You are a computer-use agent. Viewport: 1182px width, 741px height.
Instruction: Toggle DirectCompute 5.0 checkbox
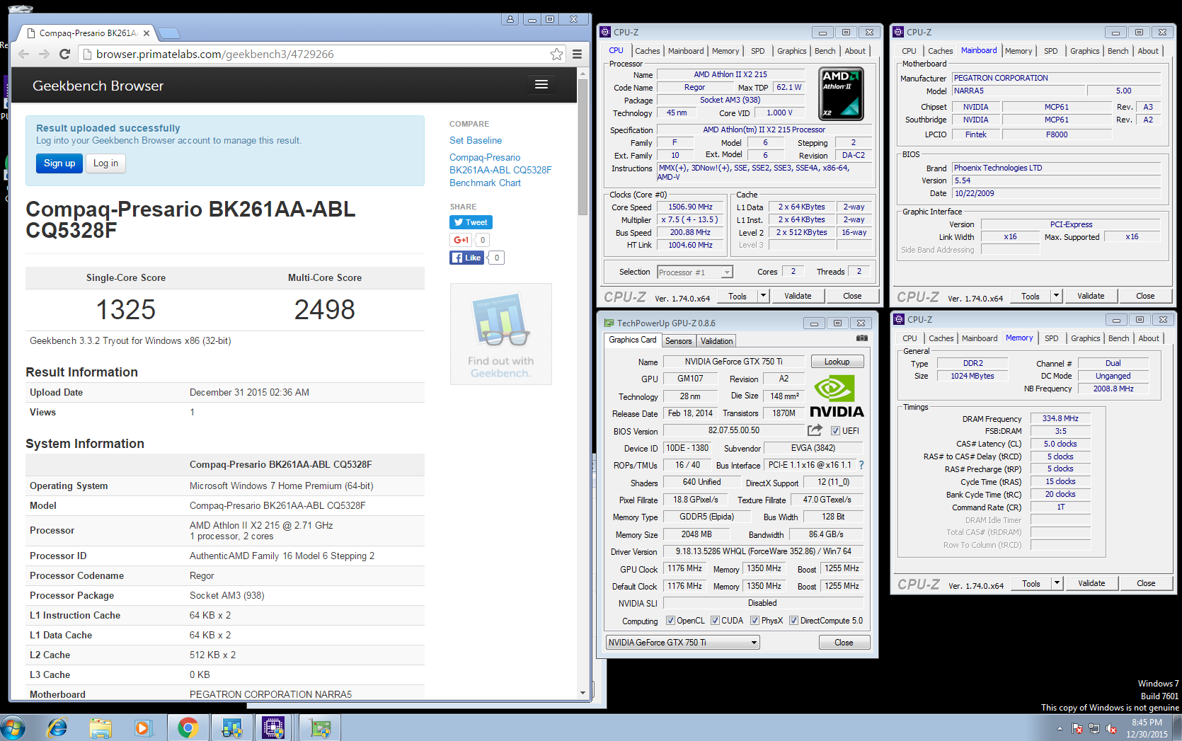pos(793,621)
